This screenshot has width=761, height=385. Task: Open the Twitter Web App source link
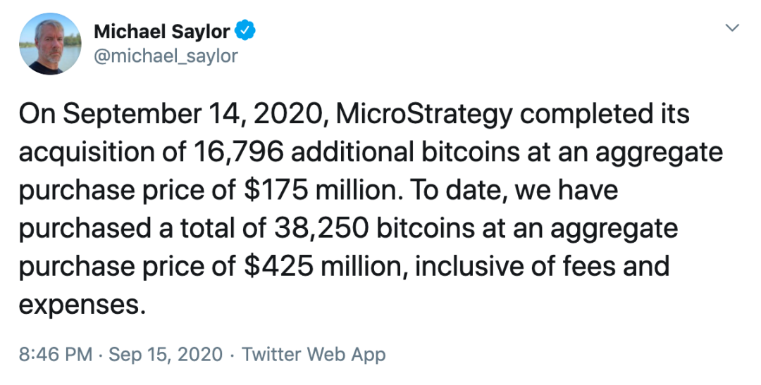point(314,355)
